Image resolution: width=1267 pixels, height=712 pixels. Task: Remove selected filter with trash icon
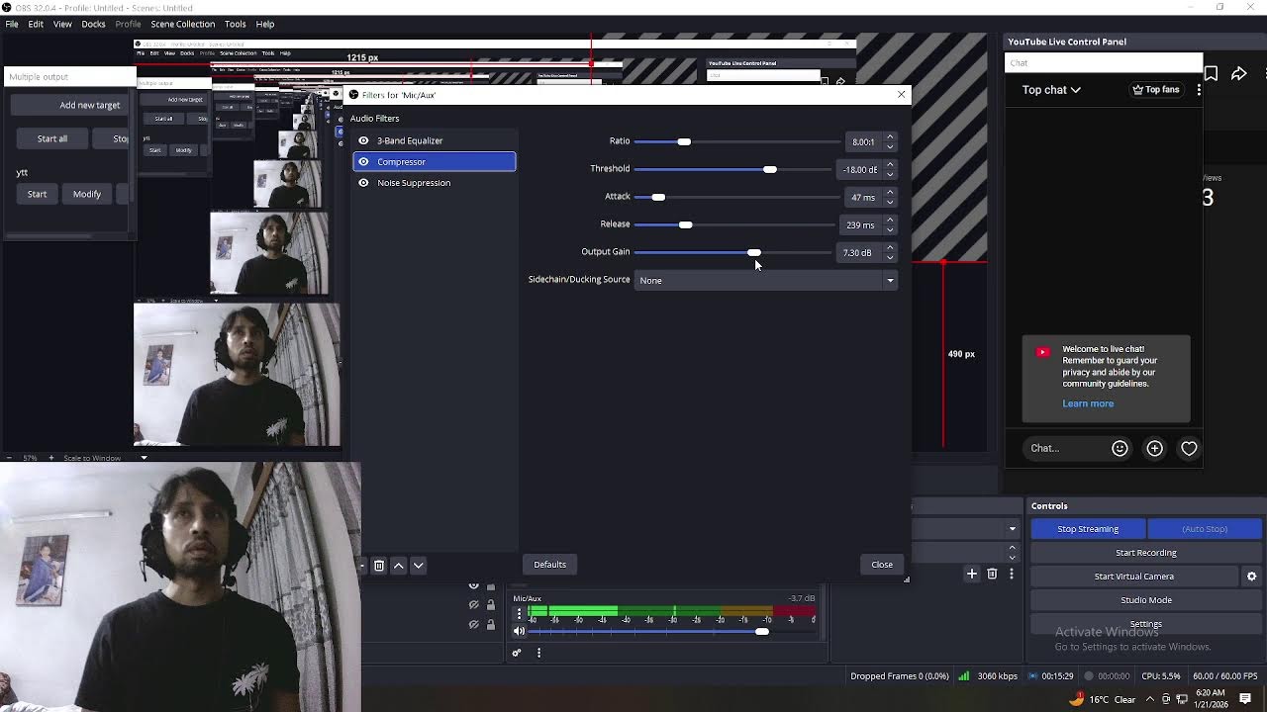(x=378, y=566)
